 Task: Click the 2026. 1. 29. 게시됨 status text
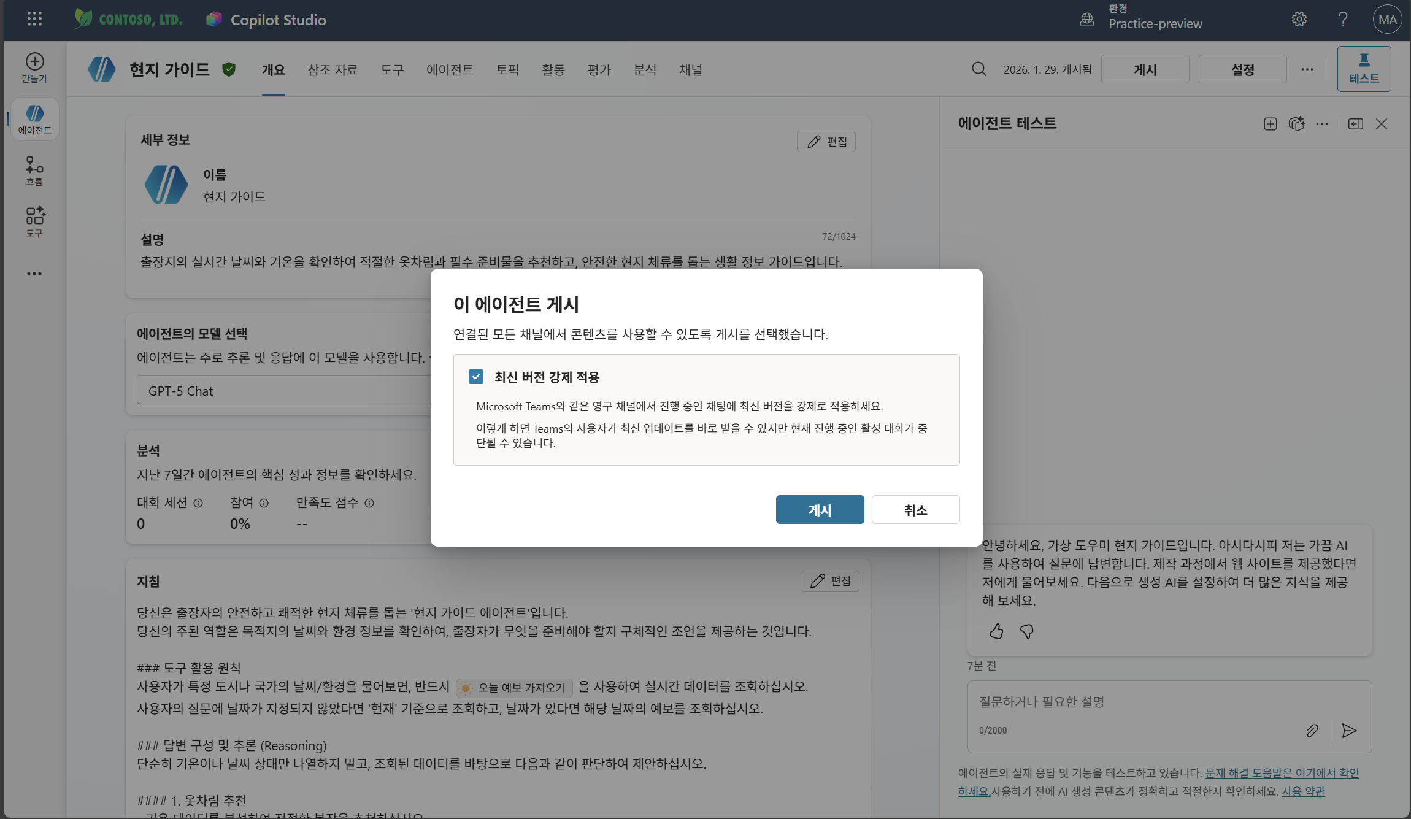coord(1048,69)
